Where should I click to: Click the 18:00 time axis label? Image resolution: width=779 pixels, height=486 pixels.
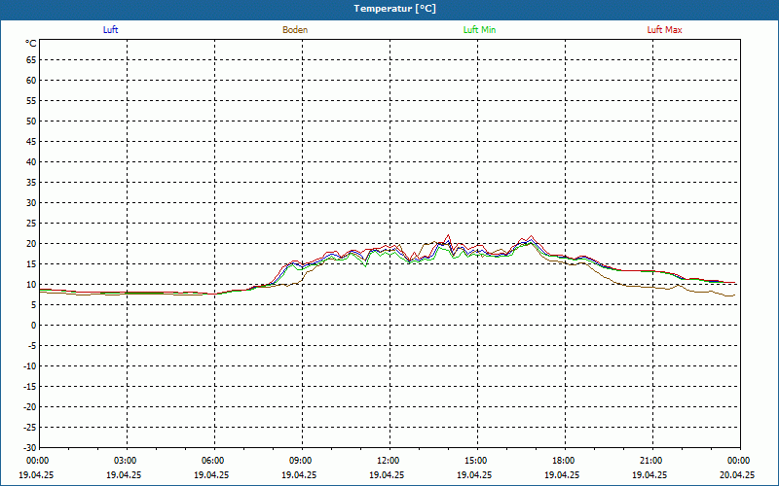564,461
